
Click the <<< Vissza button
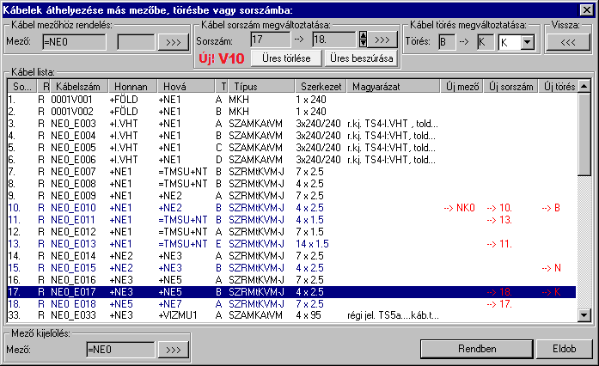pyautogui.click(x=567, y=40)
